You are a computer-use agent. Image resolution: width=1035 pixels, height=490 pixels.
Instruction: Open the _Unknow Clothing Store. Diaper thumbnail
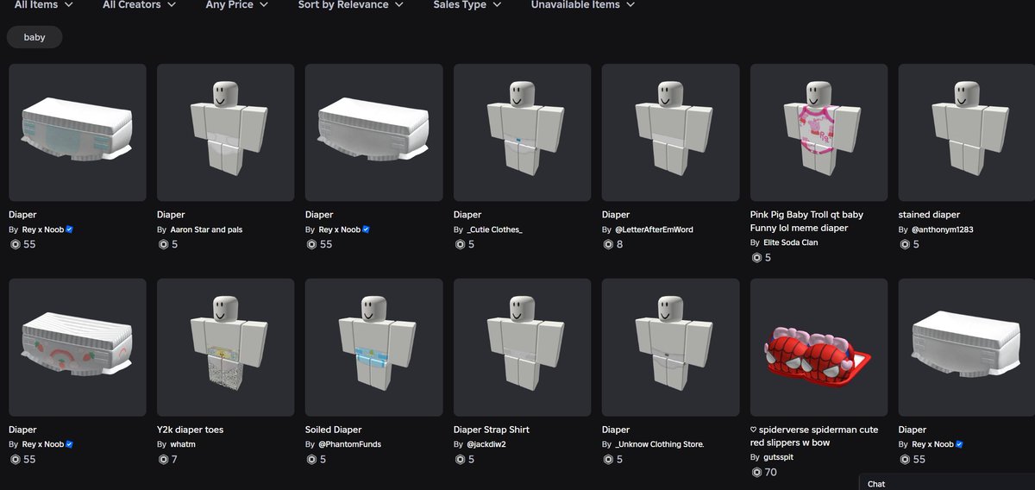671,347
